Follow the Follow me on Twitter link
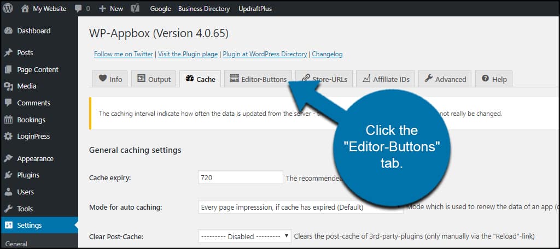This screenshot has width=560, height=249. click(124, 54)
